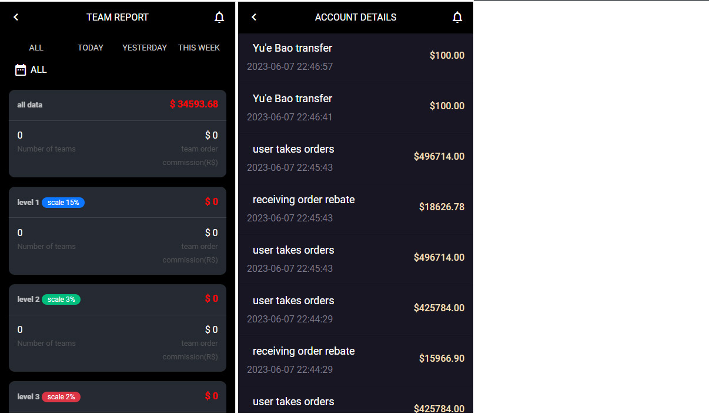
Task: Click the calendar icon beside ALL
Action: [21, 70]
